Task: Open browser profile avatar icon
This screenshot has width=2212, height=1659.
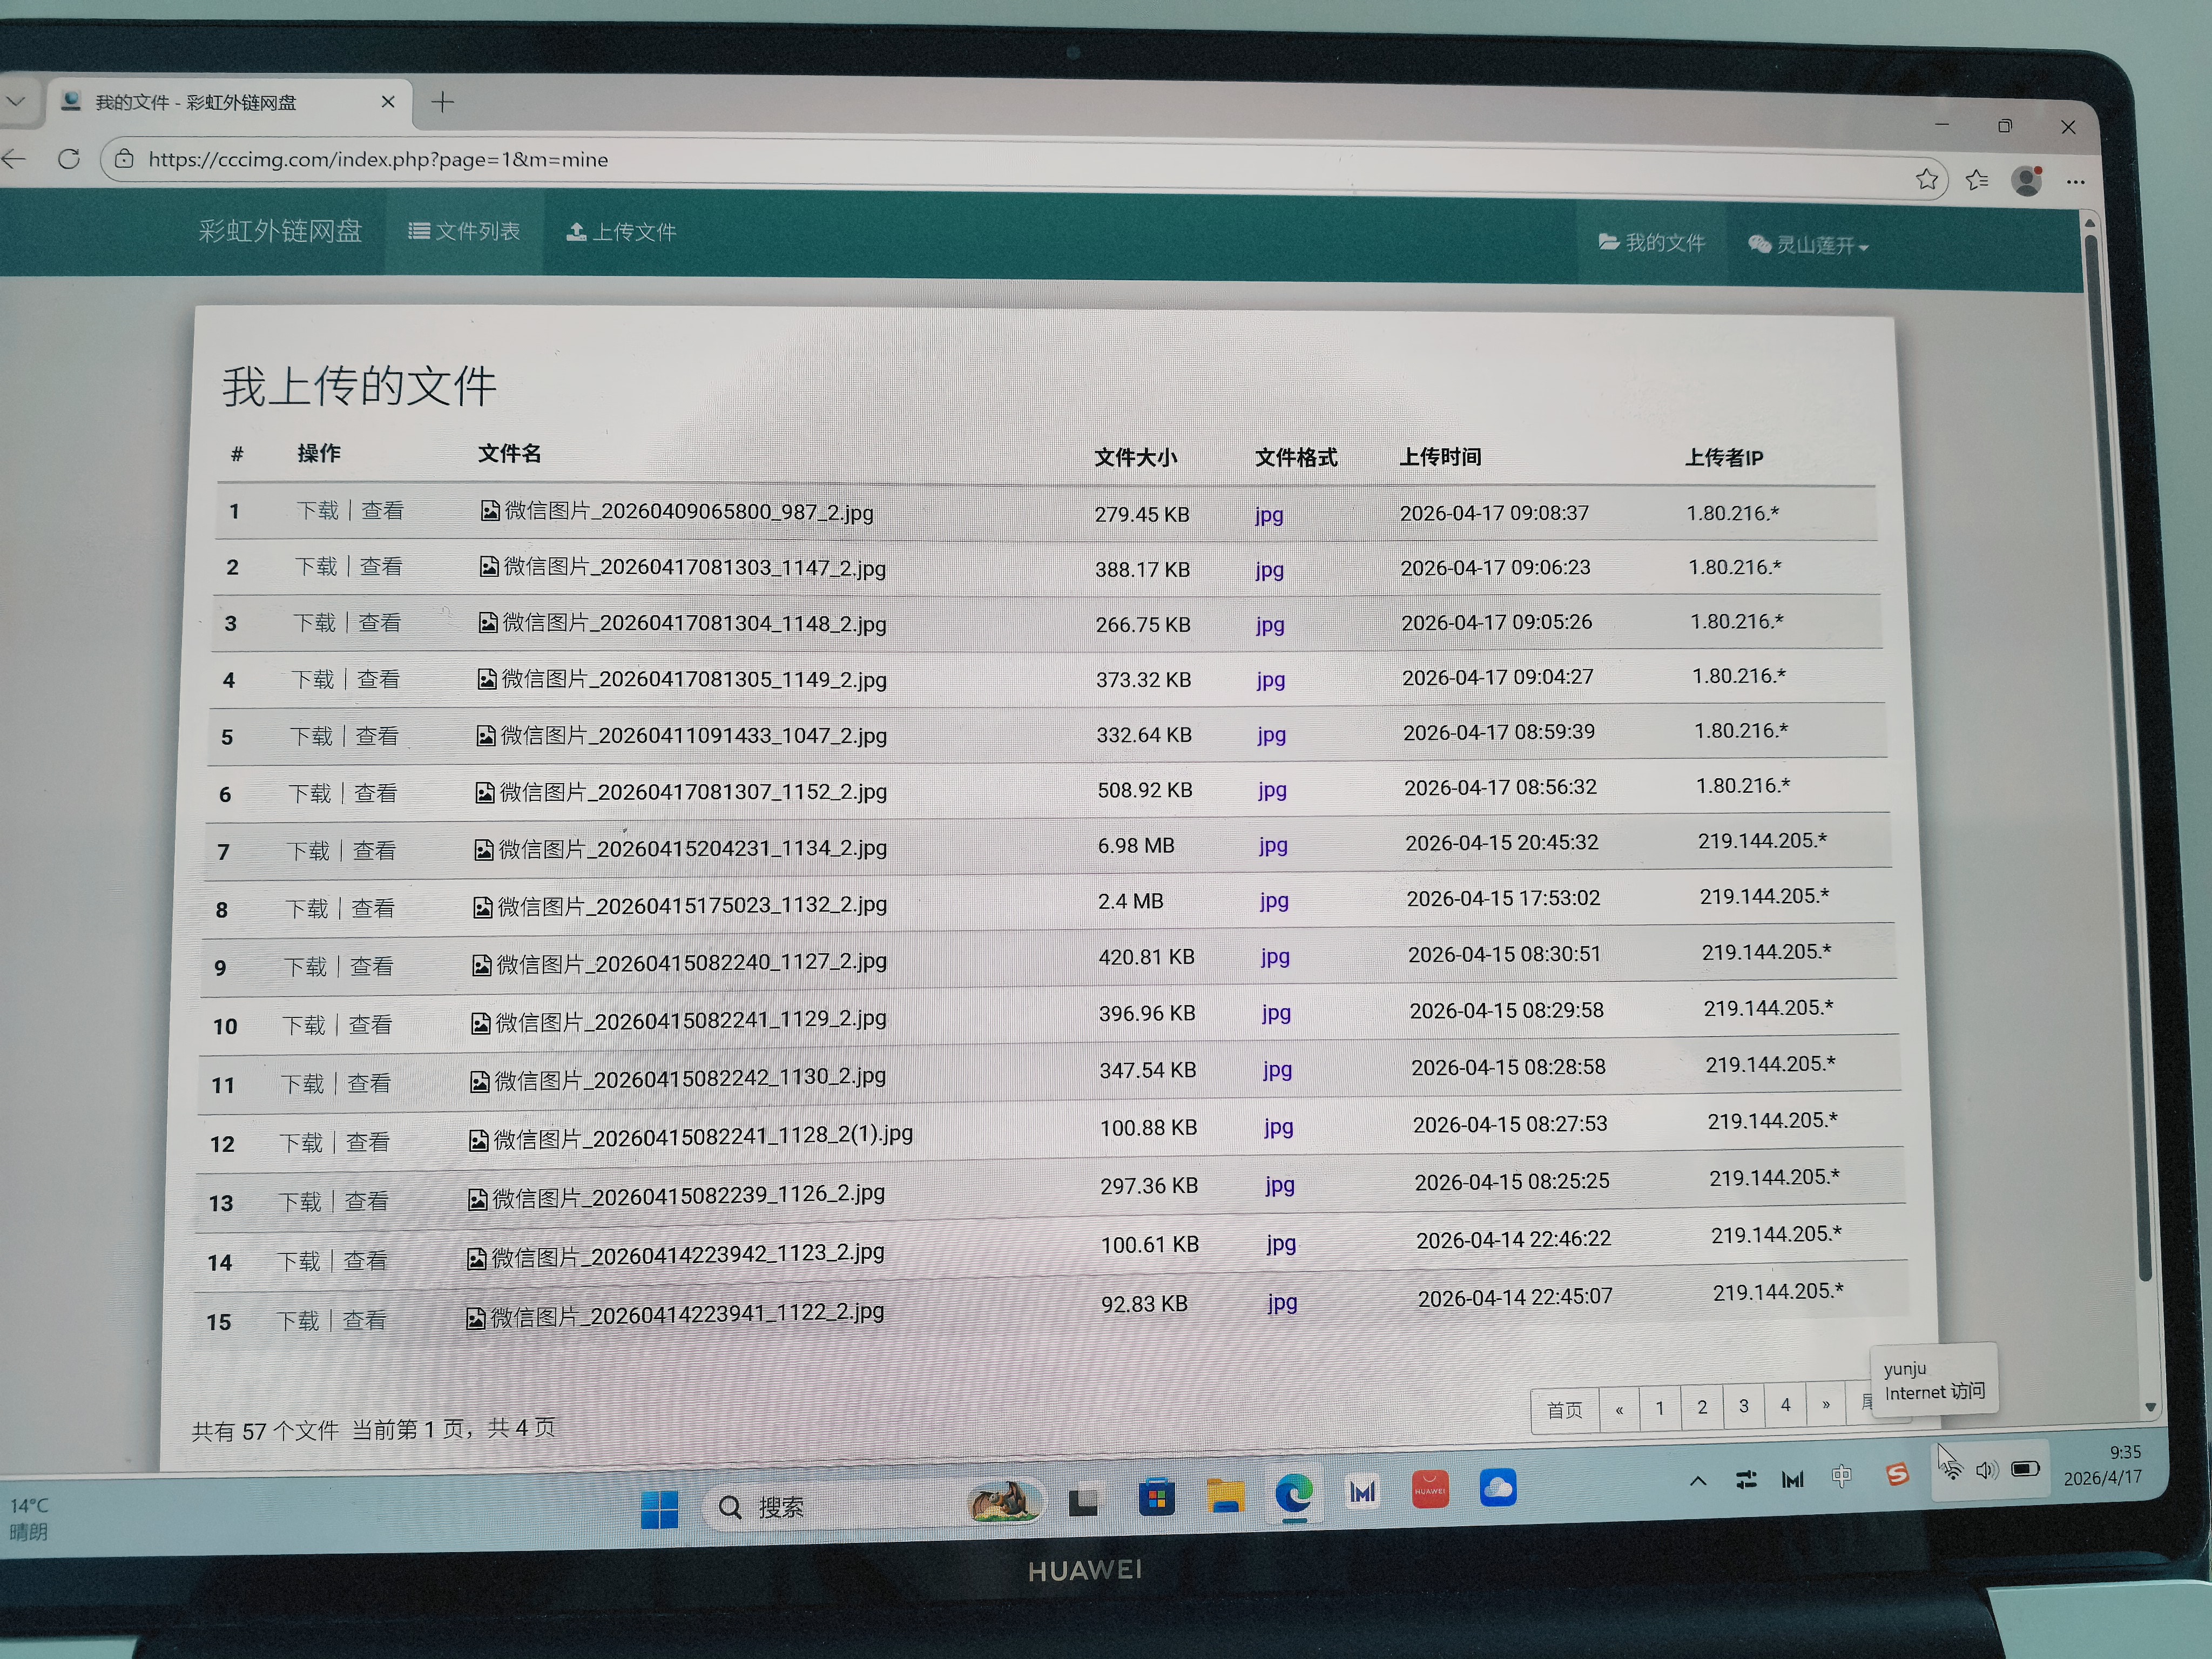Action: pyautogui.click(x=2027, y=181)
